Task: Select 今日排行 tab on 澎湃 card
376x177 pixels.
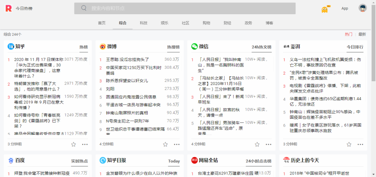Action: point(355,47)
